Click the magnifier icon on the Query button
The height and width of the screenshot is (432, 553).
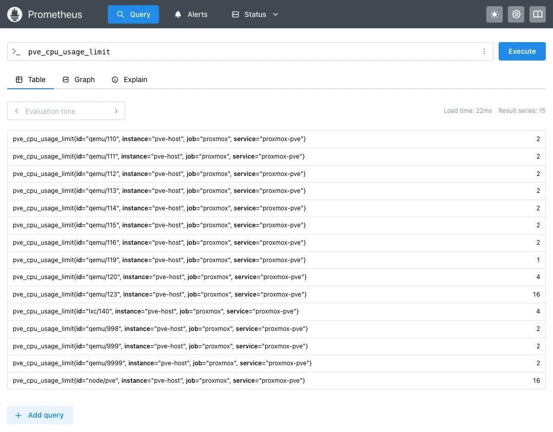pos(120,14)
